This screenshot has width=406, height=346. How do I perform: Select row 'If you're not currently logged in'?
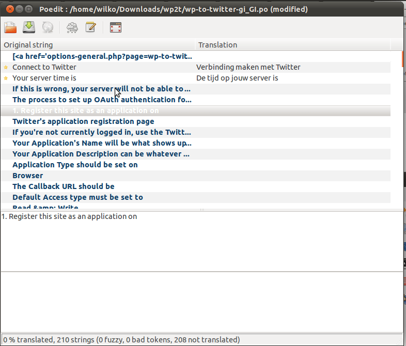pyautogui.click(x=195, y=133)
